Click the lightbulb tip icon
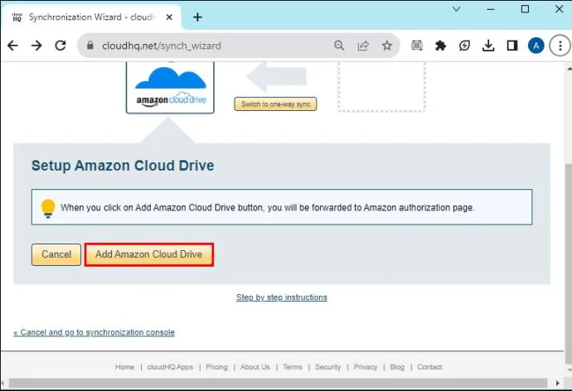This screenshot has width=572, height=391. pos(48,208)
